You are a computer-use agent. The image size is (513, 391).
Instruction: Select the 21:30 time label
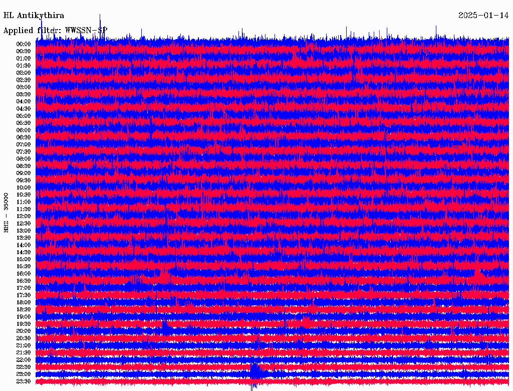pos(24,353)
